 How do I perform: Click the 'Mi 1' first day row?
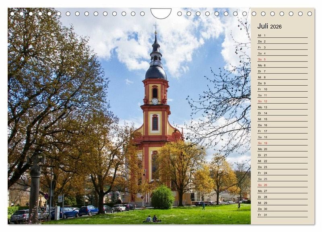tap(282, 35)
